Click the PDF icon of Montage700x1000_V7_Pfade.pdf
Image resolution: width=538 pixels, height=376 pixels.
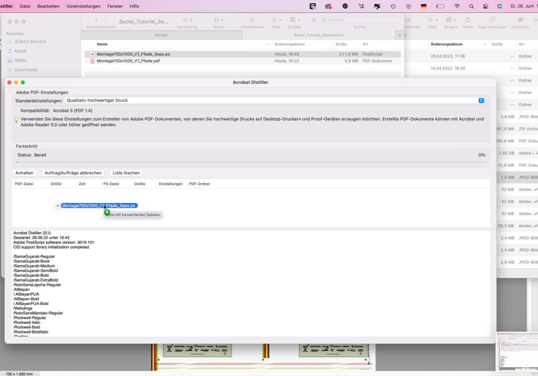click(x=93, y=61)
